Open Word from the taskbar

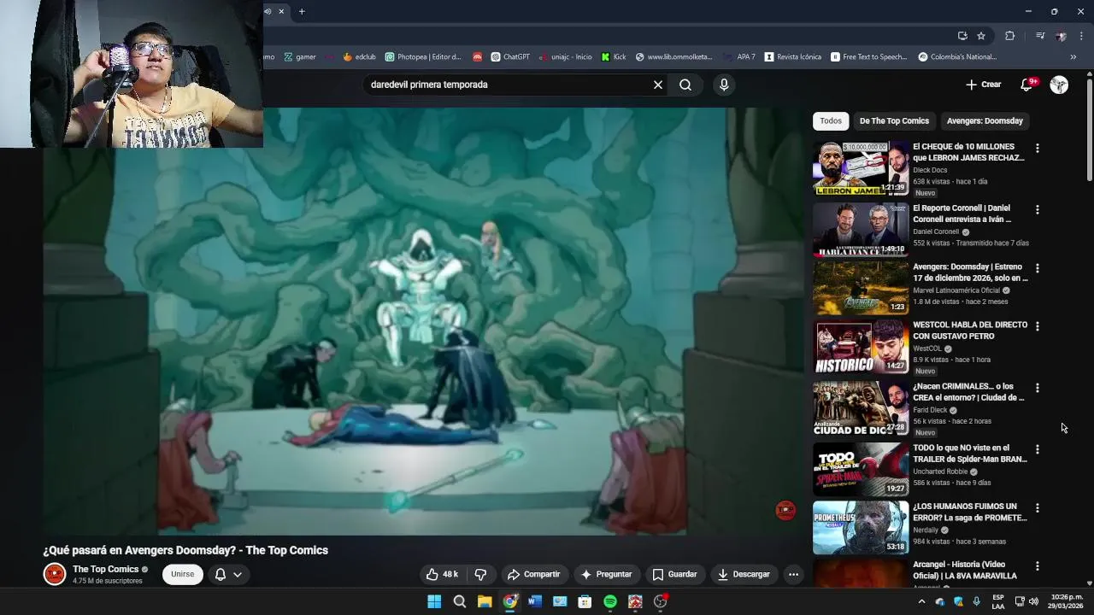(535, 601)
